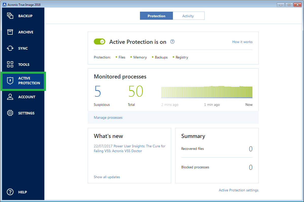Click the '2 mins ago' graph label
Image resolution: width=304 pixels, height=202 pixels.
click(170, 105)
